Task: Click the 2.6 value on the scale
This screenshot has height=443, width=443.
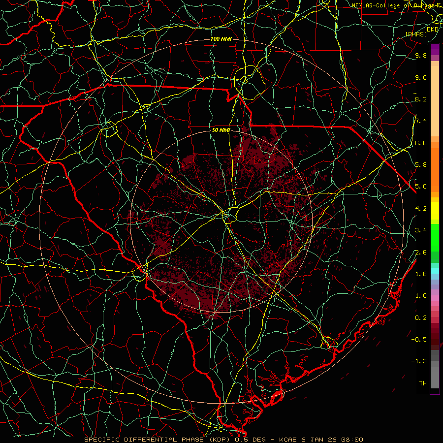Action: pos(421,252)
